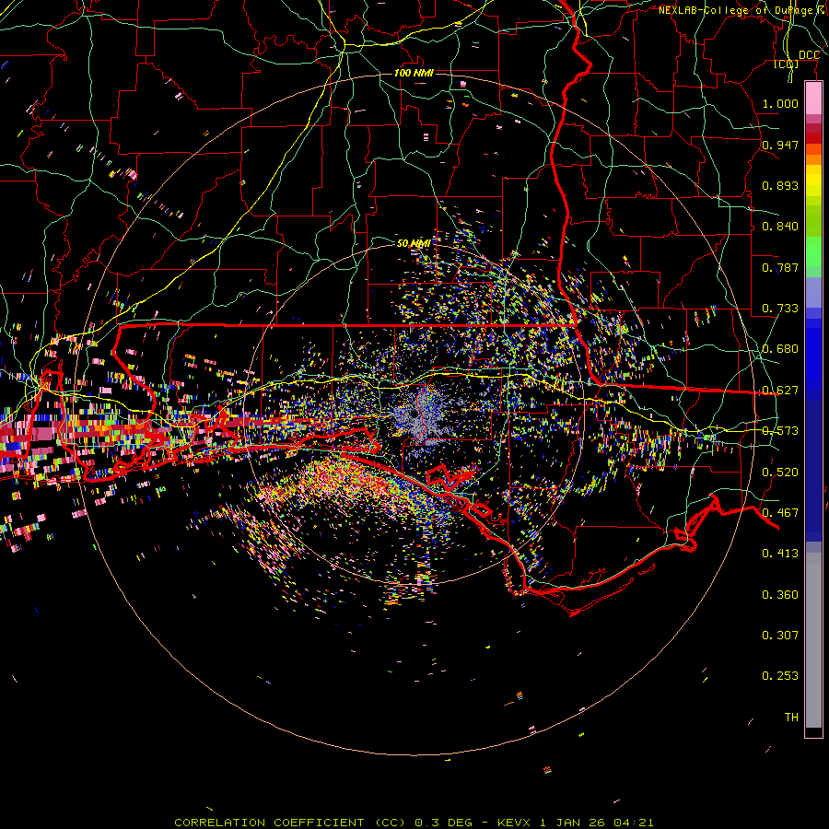Click the 0.733 color scale value
The image size is (829, 829).
click(780, 308)
